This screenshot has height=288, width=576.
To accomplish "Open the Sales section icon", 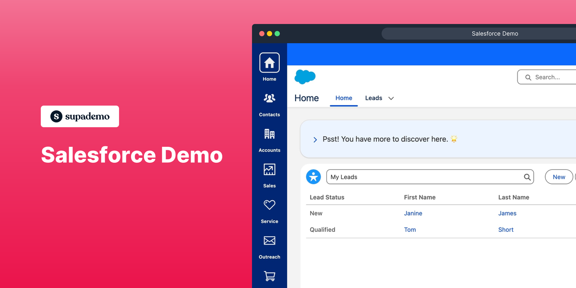I will (269, 170).
